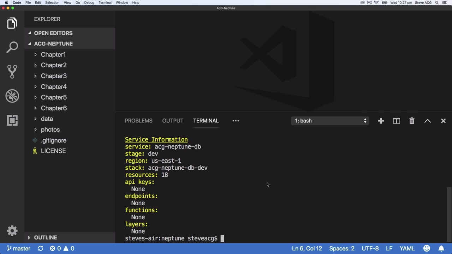Click the menu bar clock 'Wed 10:27 pm'

tap(401, 2)
